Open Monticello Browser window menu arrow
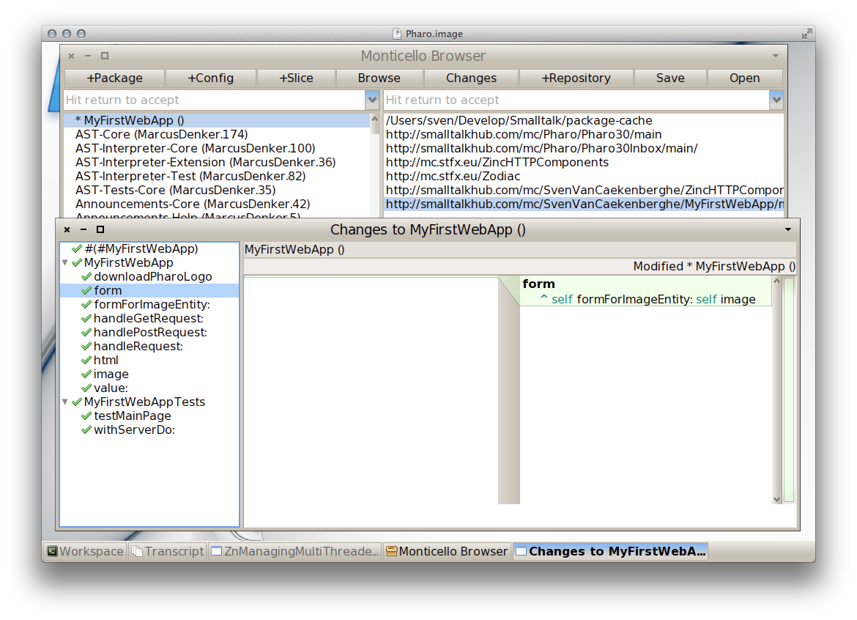 click(x=776, y=56)
